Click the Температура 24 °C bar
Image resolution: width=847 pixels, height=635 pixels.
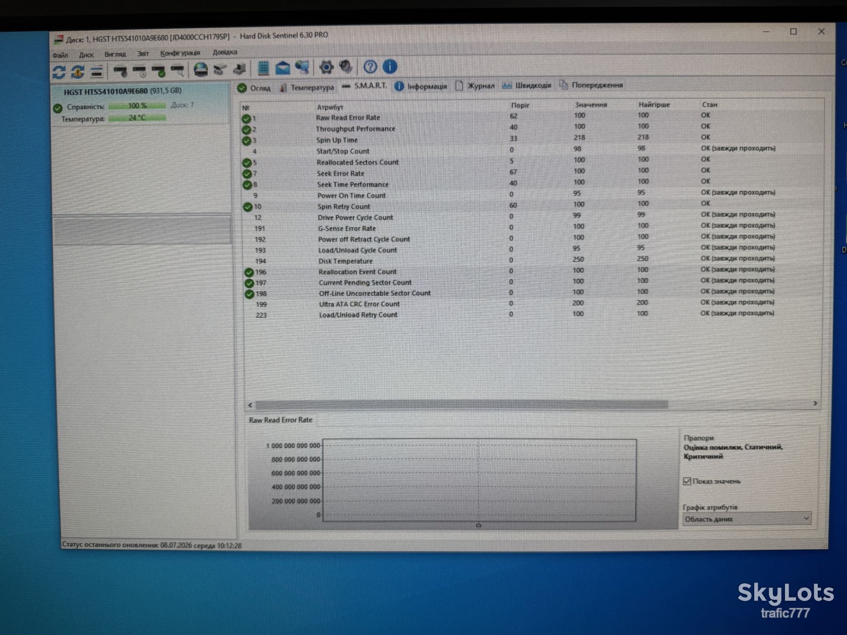tap(137, 118)
